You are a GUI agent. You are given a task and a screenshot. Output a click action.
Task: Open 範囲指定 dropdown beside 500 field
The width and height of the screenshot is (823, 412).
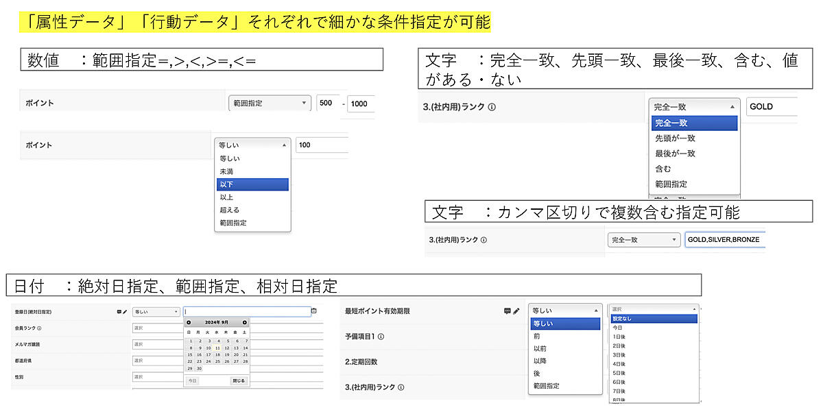coord(270,104)
